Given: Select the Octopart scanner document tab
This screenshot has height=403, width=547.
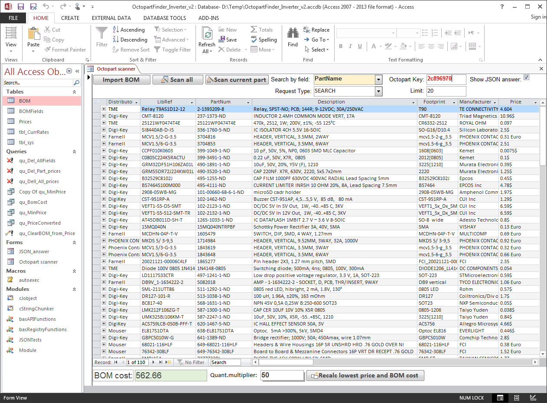Looking at the screenshot, I should coord(112,69).
